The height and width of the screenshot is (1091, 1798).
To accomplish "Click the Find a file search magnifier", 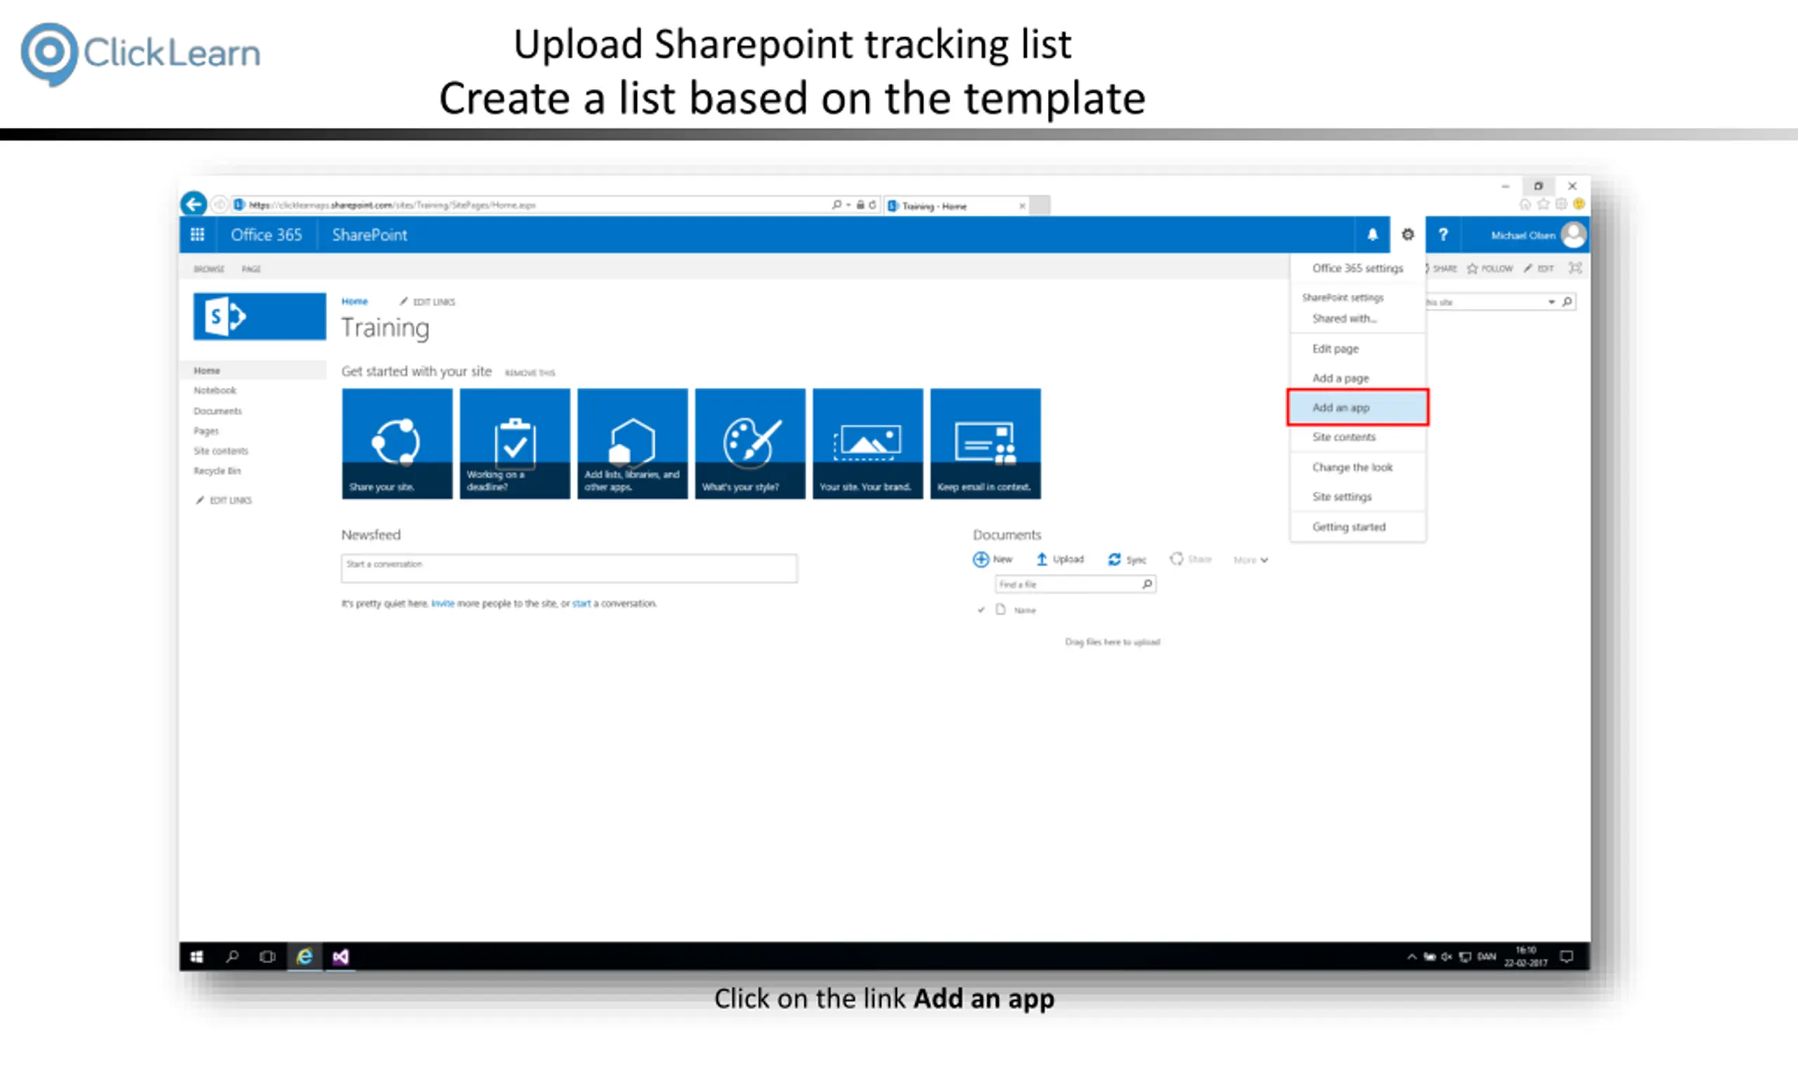I will (x=1147, y=584).
